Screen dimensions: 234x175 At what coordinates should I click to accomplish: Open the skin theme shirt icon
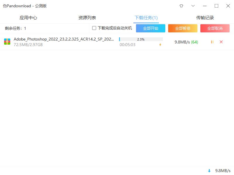coord(181,6)
